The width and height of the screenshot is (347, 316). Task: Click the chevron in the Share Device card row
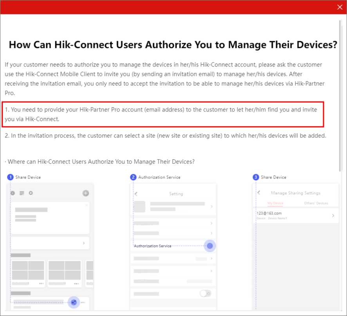(x=84, y=243)
